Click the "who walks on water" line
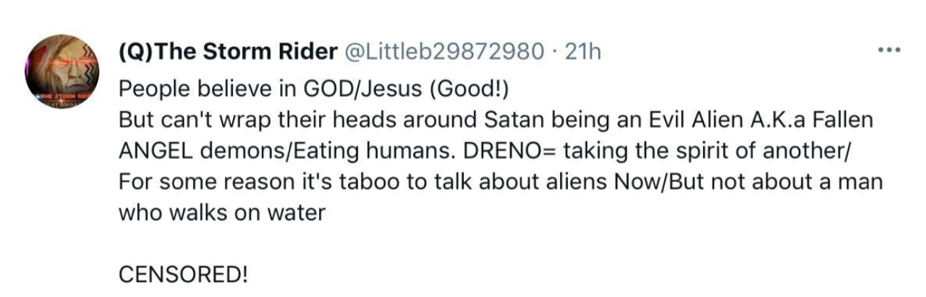Image resolution: width=926 pixels, height=297 pixels. (x=221, y=214)
